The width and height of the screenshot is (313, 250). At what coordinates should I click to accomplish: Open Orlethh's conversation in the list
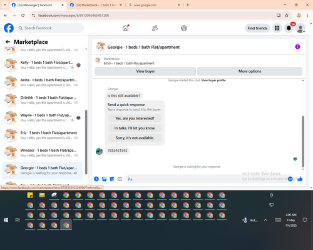coord(43,100)
